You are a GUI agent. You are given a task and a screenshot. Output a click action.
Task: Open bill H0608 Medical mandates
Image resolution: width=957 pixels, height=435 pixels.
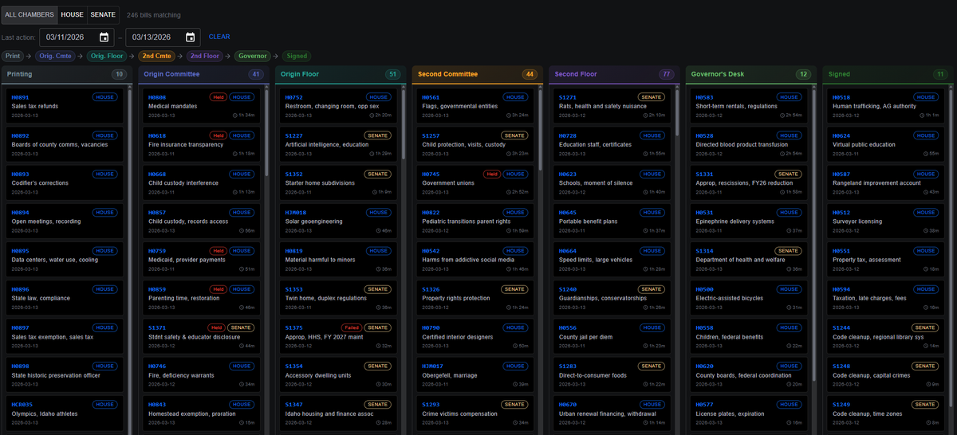coord(203,105)
